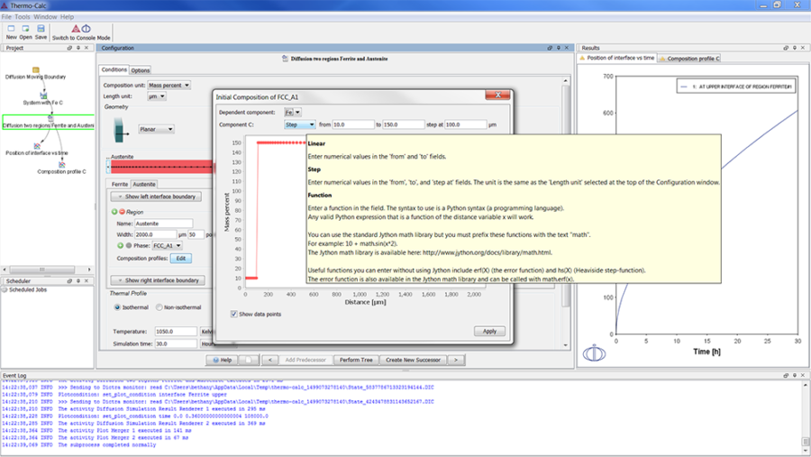Open Position of interface vs time results tab

click(x=616, y=58)
